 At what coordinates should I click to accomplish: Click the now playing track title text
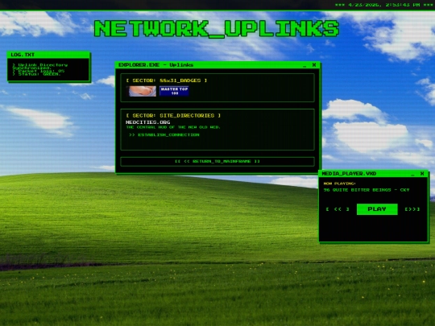click(x=367, y=190)
